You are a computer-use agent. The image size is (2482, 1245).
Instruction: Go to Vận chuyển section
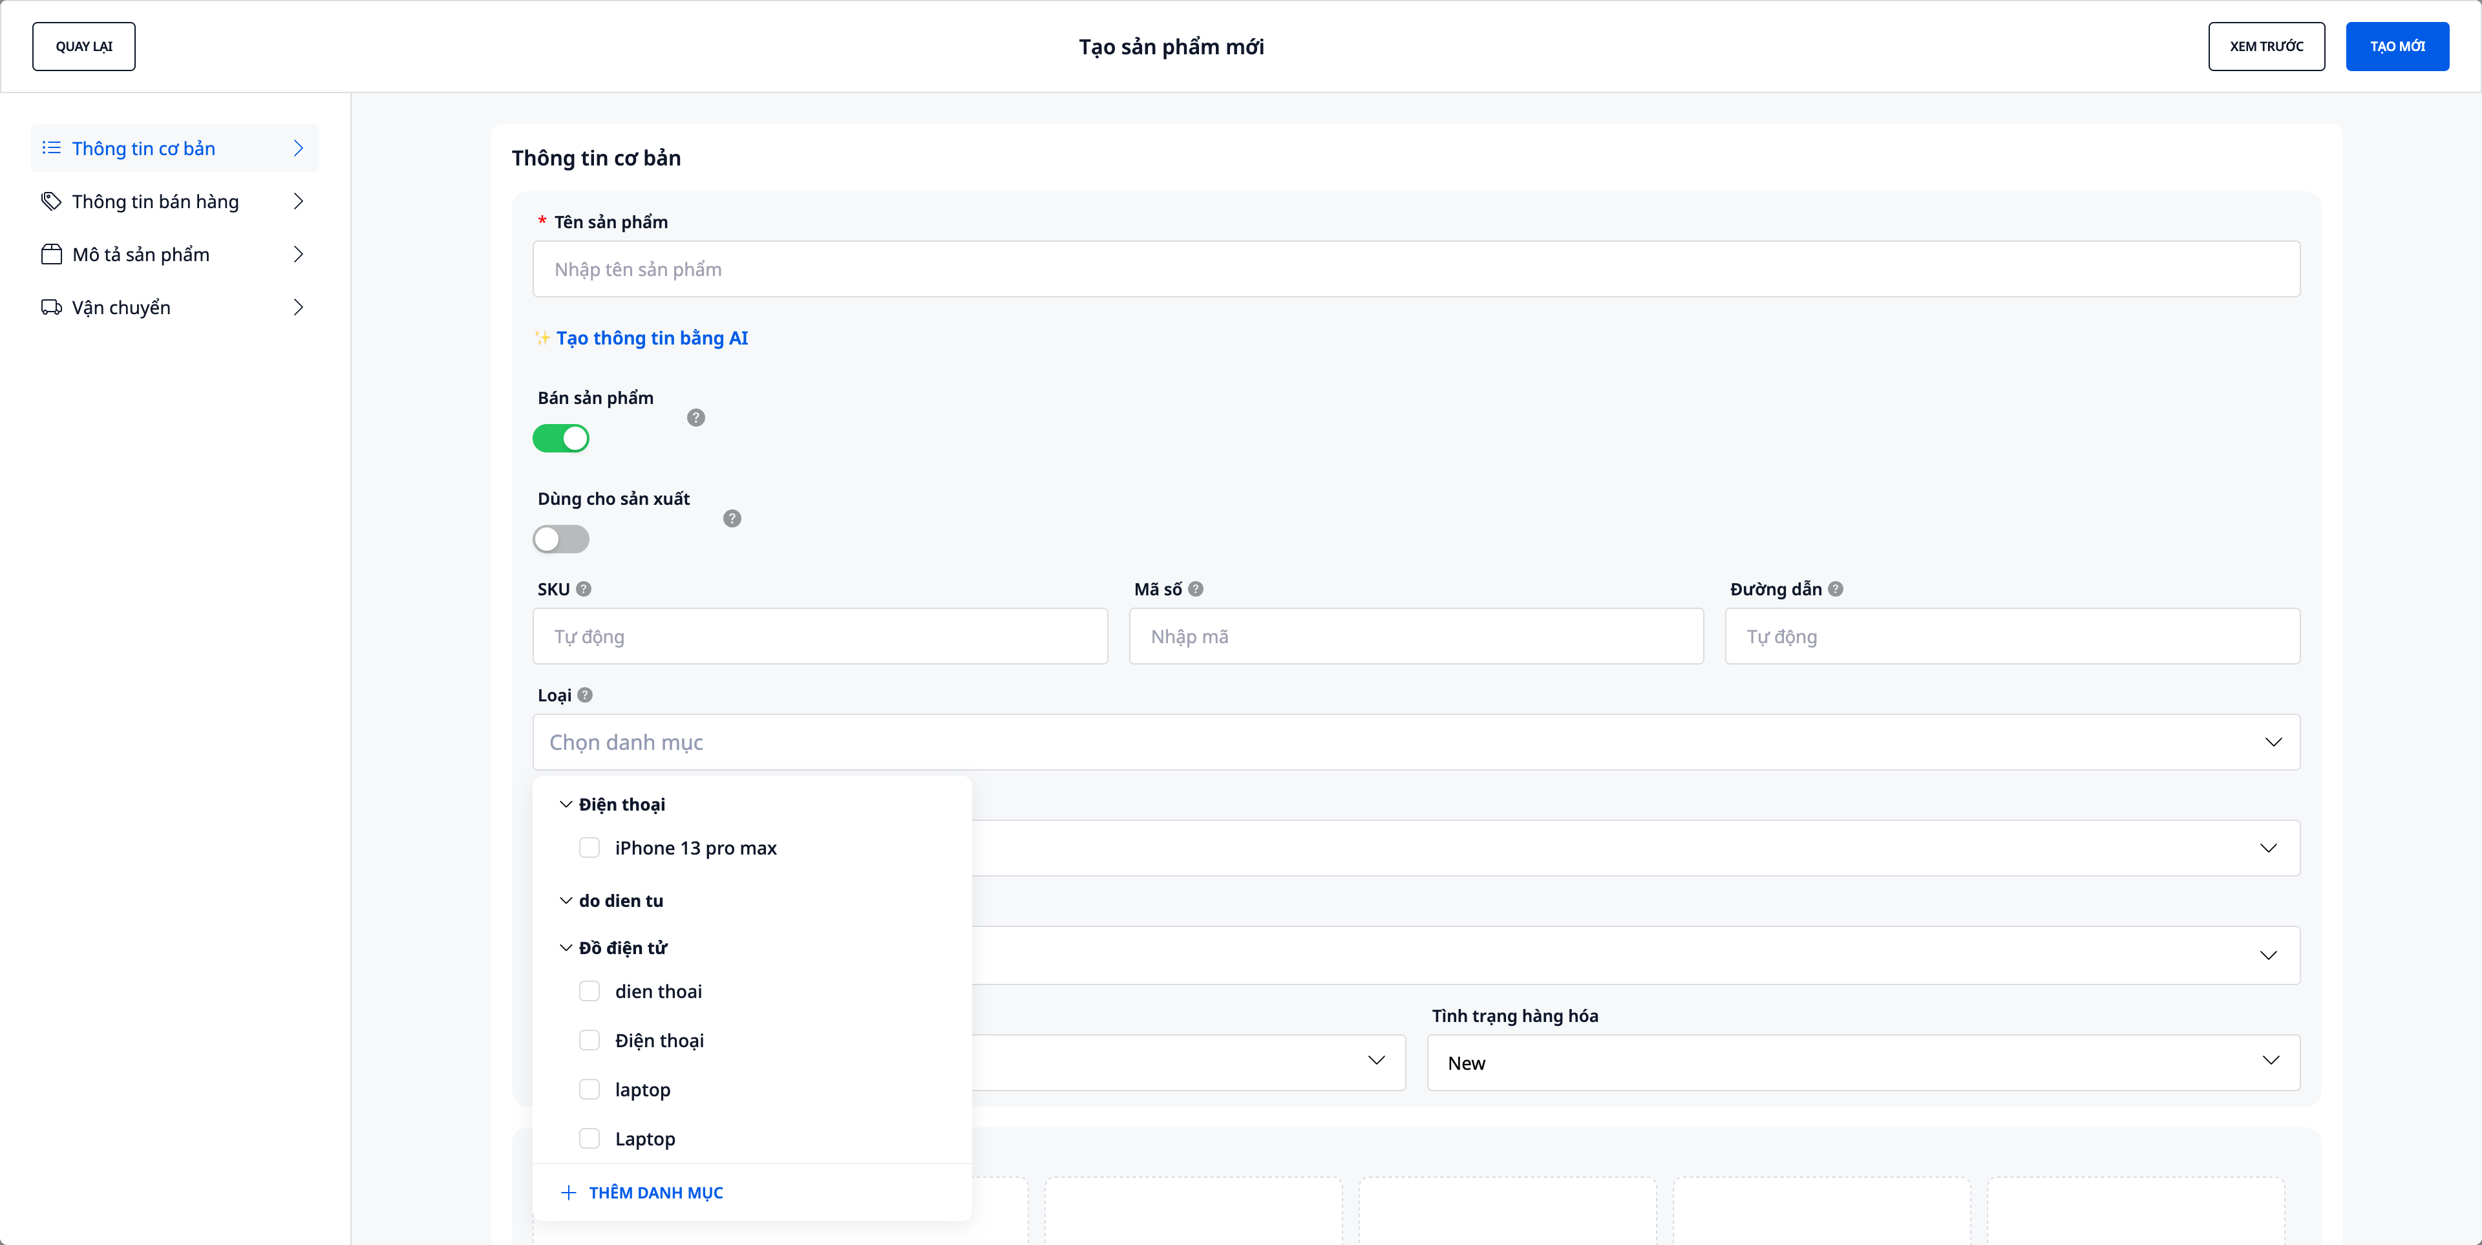click(x=175, y=308)
